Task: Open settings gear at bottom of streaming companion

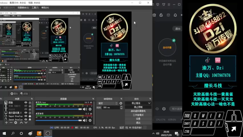Action: (x=164, y=109)
